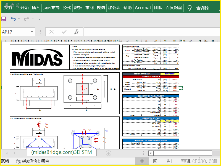
Task: Select column header AP
Action: click(181, 41)
